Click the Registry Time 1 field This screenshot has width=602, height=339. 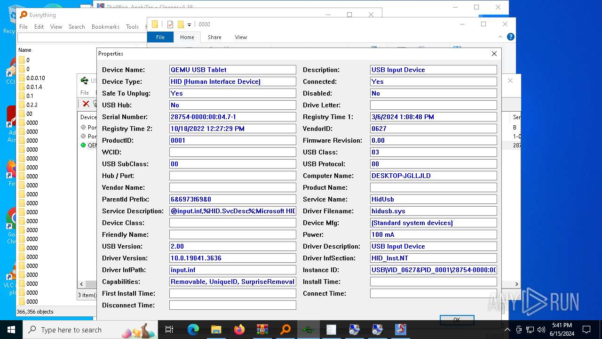point(433,117)
